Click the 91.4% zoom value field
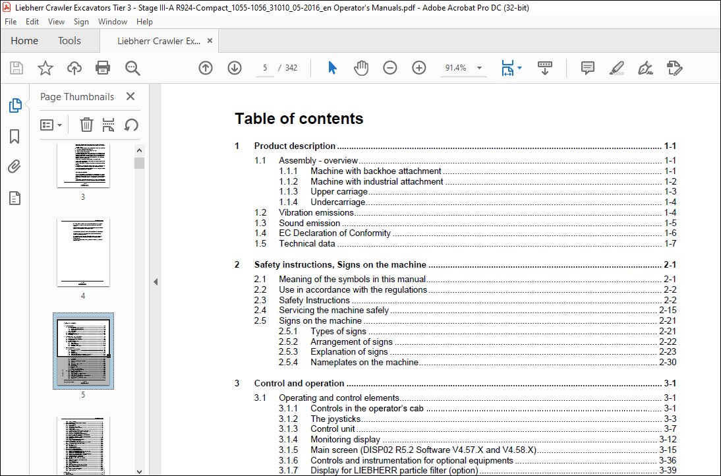 [455, 68]
